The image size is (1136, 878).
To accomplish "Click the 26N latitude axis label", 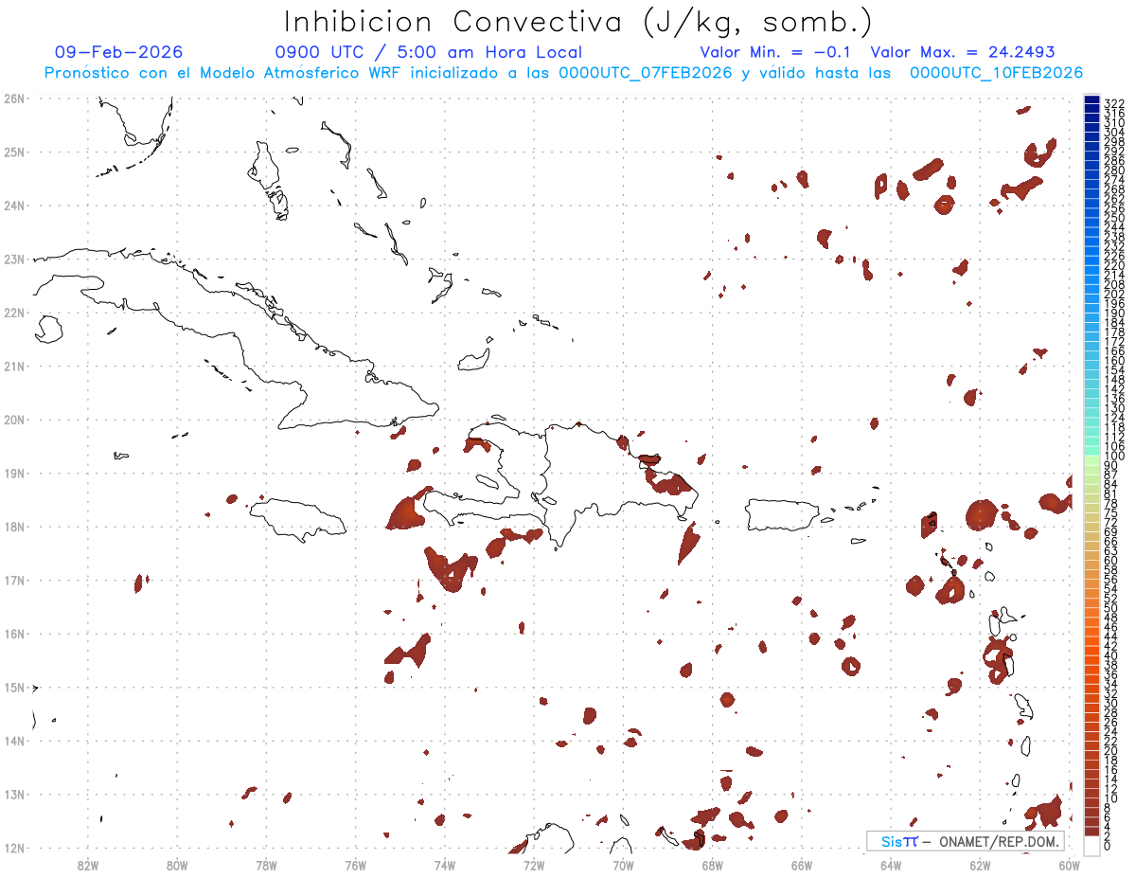I will point(14,99).
